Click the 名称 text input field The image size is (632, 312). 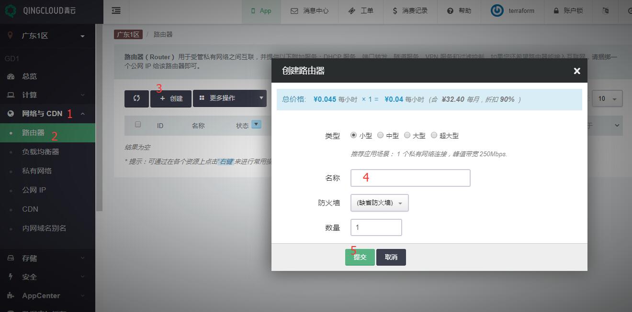click(410, 178)
